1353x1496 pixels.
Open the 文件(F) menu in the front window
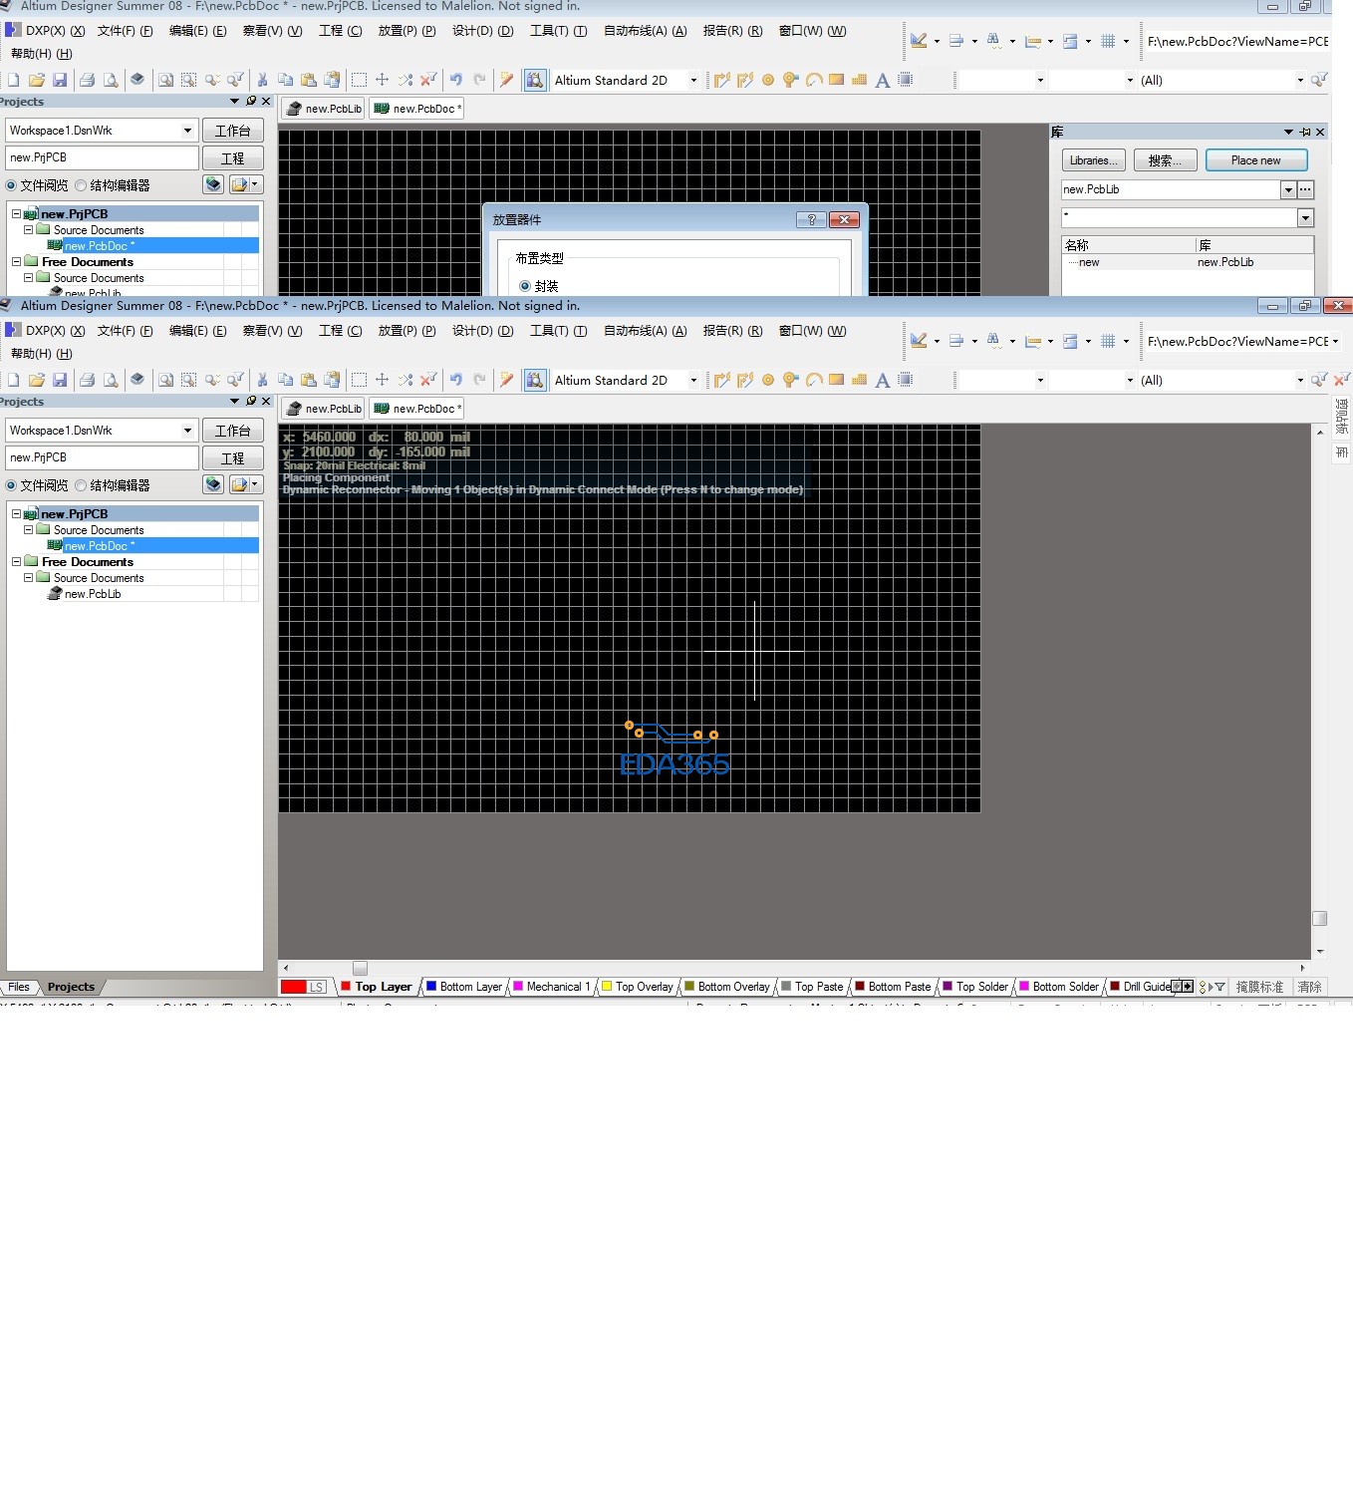click(126, 331)
